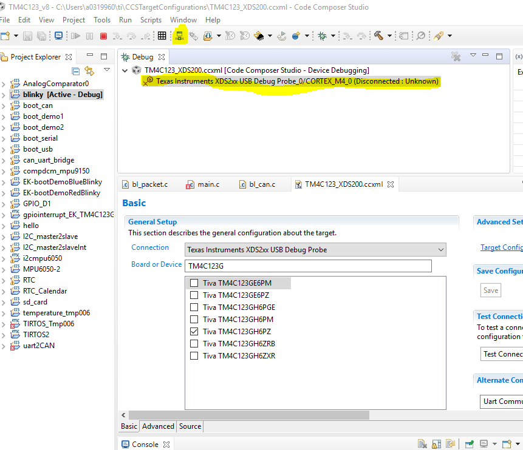
Task: Open Project Explorer View Menu arrow
Action: [107, 70]
